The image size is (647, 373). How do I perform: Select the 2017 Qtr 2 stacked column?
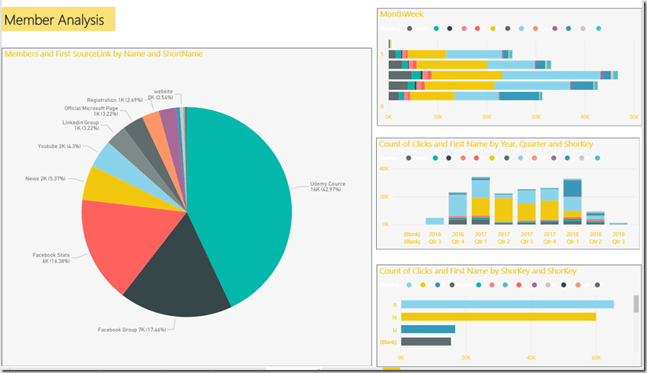click(x=503, y=210)
